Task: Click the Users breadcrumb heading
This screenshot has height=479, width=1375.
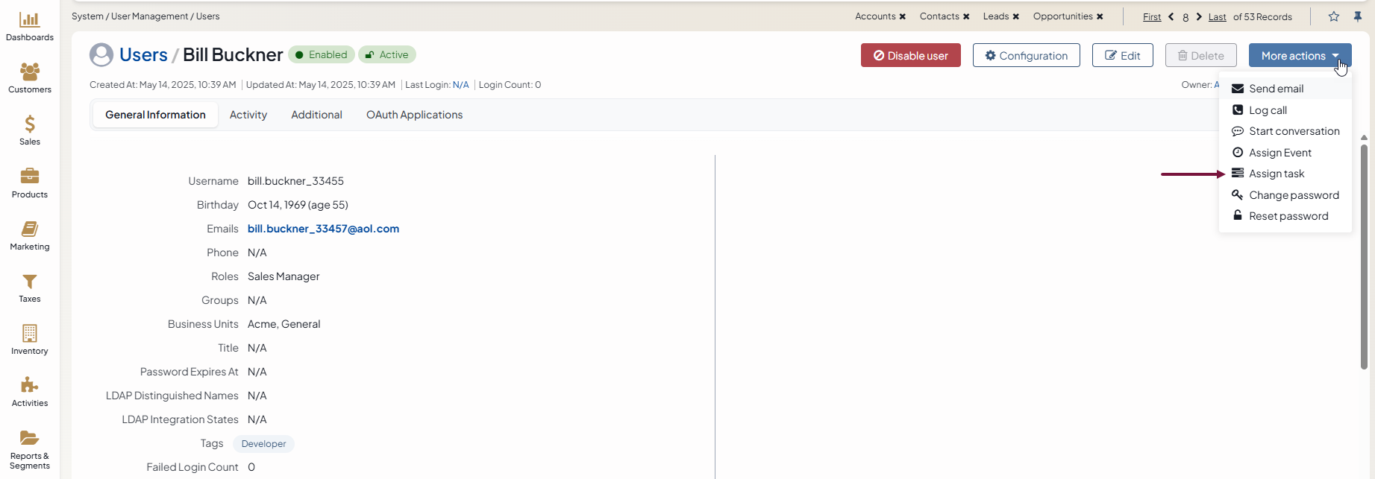Action: point(143,55)
